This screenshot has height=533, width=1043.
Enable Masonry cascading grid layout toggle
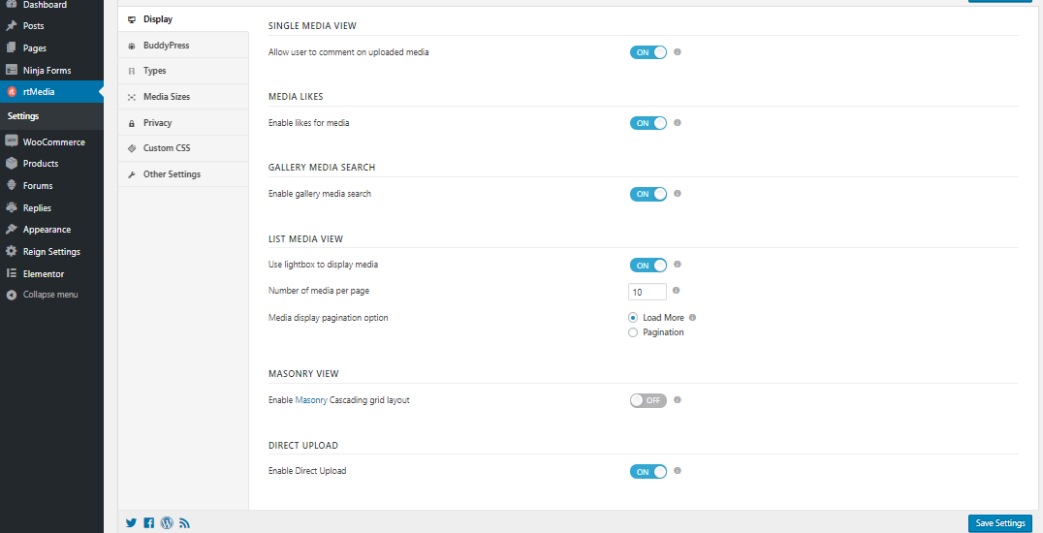pos(648,400)
